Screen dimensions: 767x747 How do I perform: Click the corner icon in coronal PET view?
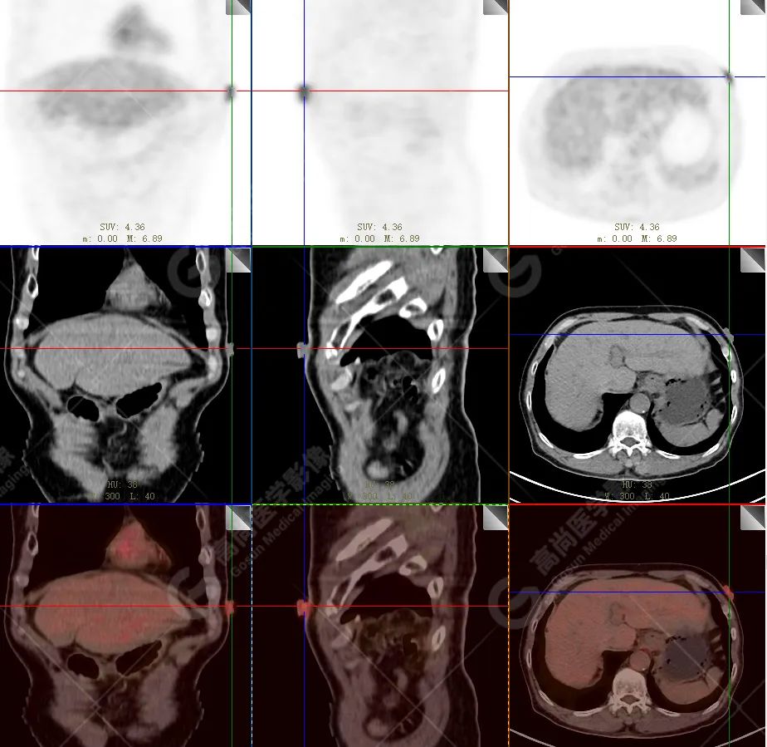click(x=238, y=7)
